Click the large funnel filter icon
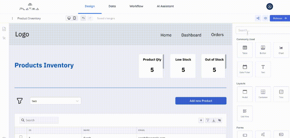The height and width of the screenshot is (138, 290). click(20, 101)
